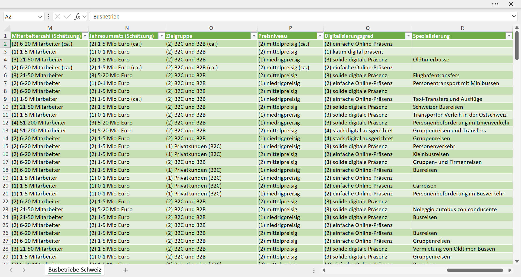Add a new sheet with plus icon

126,270
